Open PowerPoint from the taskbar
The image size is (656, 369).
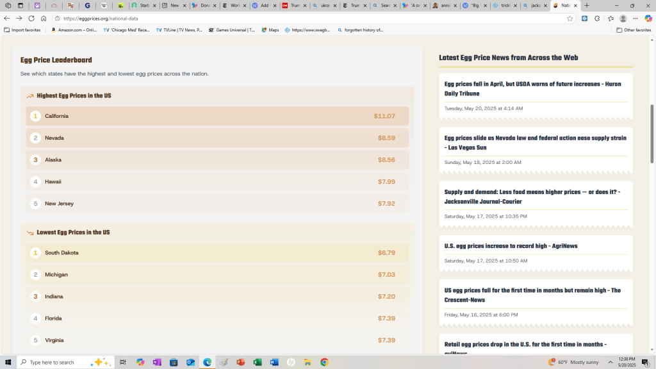click(x=241, y=362)
